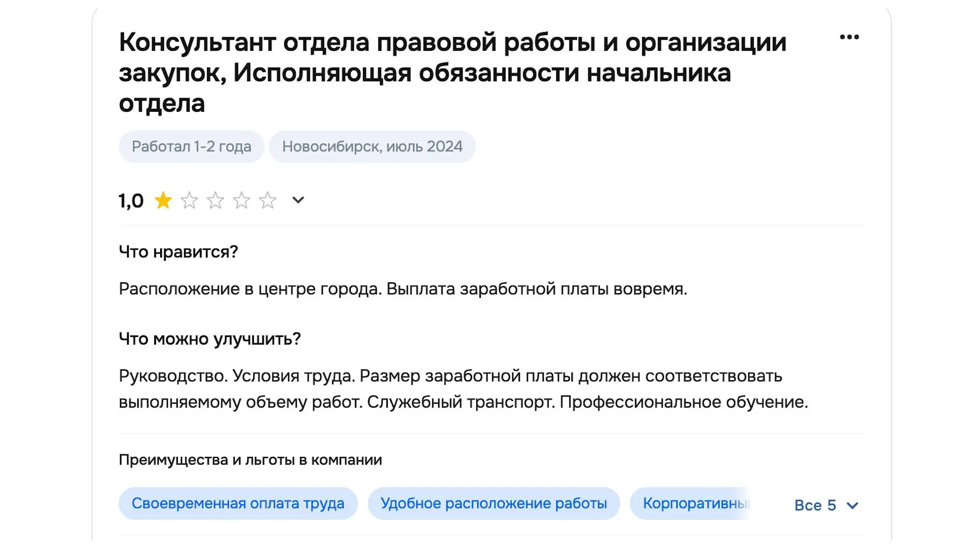Select 'Удобное расположение работы' benefit tag
The width and height of the screenshot is (976, 549).
[494, 503]
